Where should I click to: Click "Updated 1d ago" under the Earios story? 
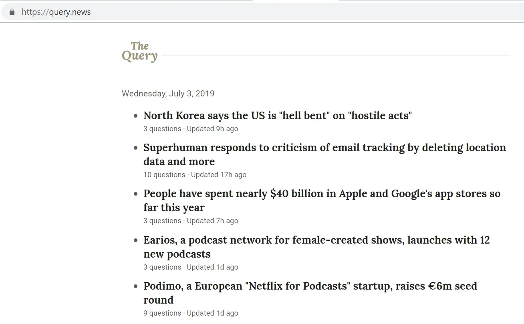(x=212, y=267)
